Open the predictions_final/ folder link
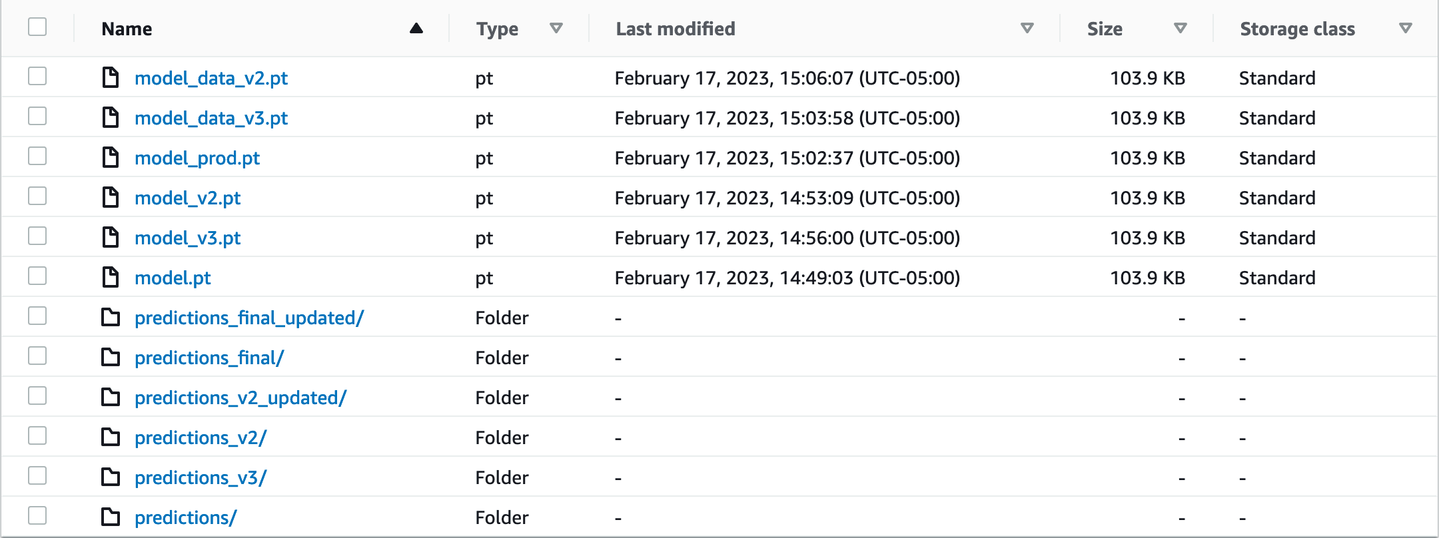The image size is (1439, 538). pyautogui.click(x=209, y=358)
